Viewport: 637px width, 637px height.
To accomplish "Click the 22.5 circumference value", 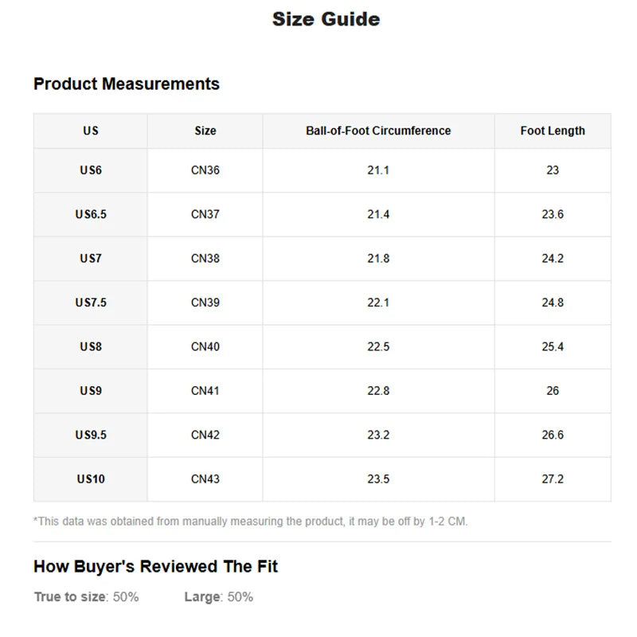I will tap(378, 347).
